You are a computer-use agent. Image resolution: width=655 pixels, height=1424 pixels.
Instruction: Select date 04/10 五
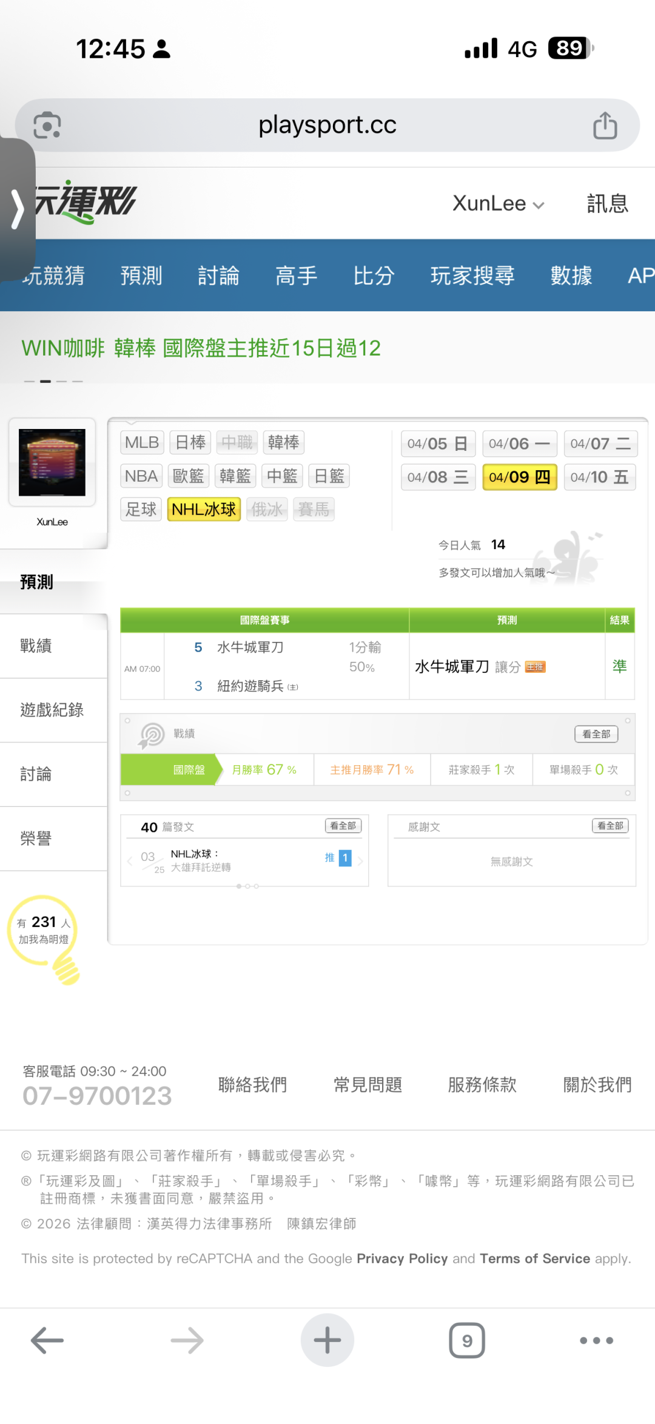(x=599, y=477)
